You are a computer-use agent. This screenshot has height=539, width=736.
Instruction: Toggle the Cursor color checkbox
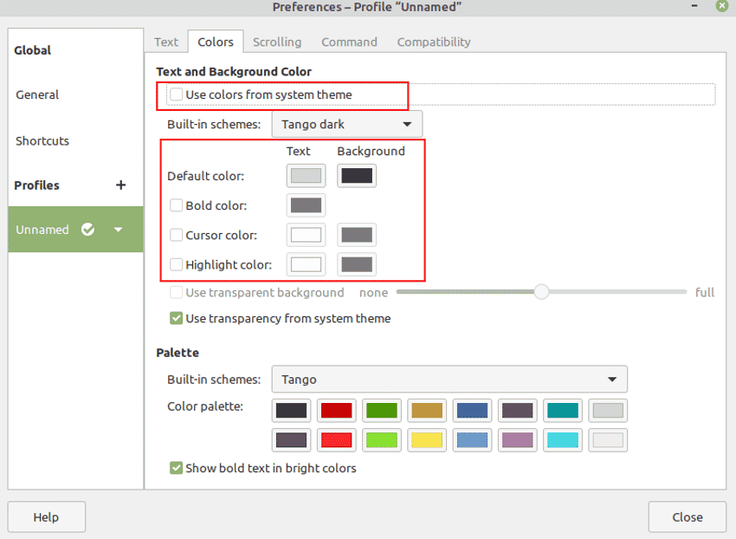[x=176, y=235]
